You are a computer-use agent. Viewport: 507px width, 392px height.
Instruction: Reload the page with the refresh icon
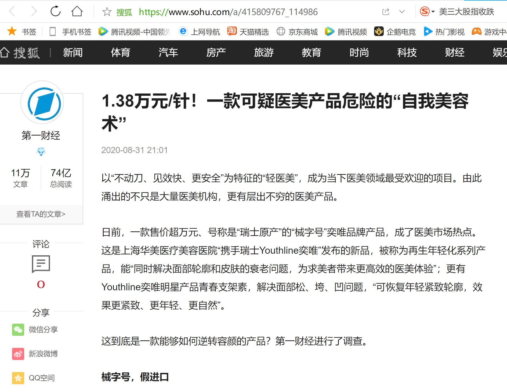coord(56,11)
